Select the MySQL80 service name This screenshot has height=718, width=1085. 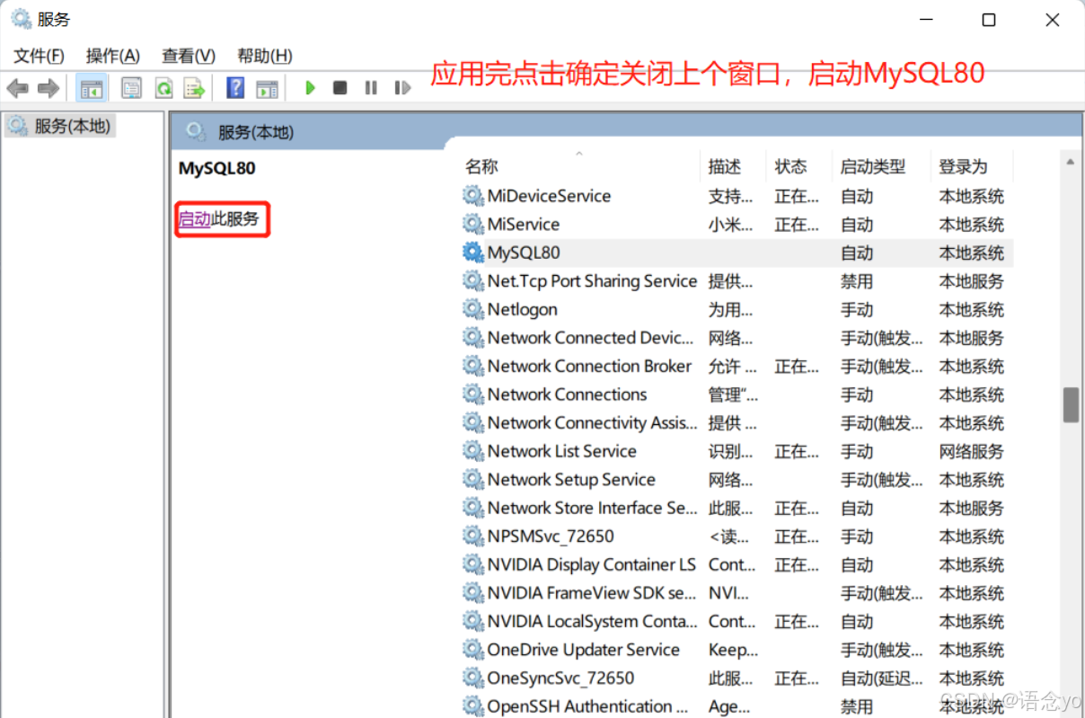pos(524,253)
